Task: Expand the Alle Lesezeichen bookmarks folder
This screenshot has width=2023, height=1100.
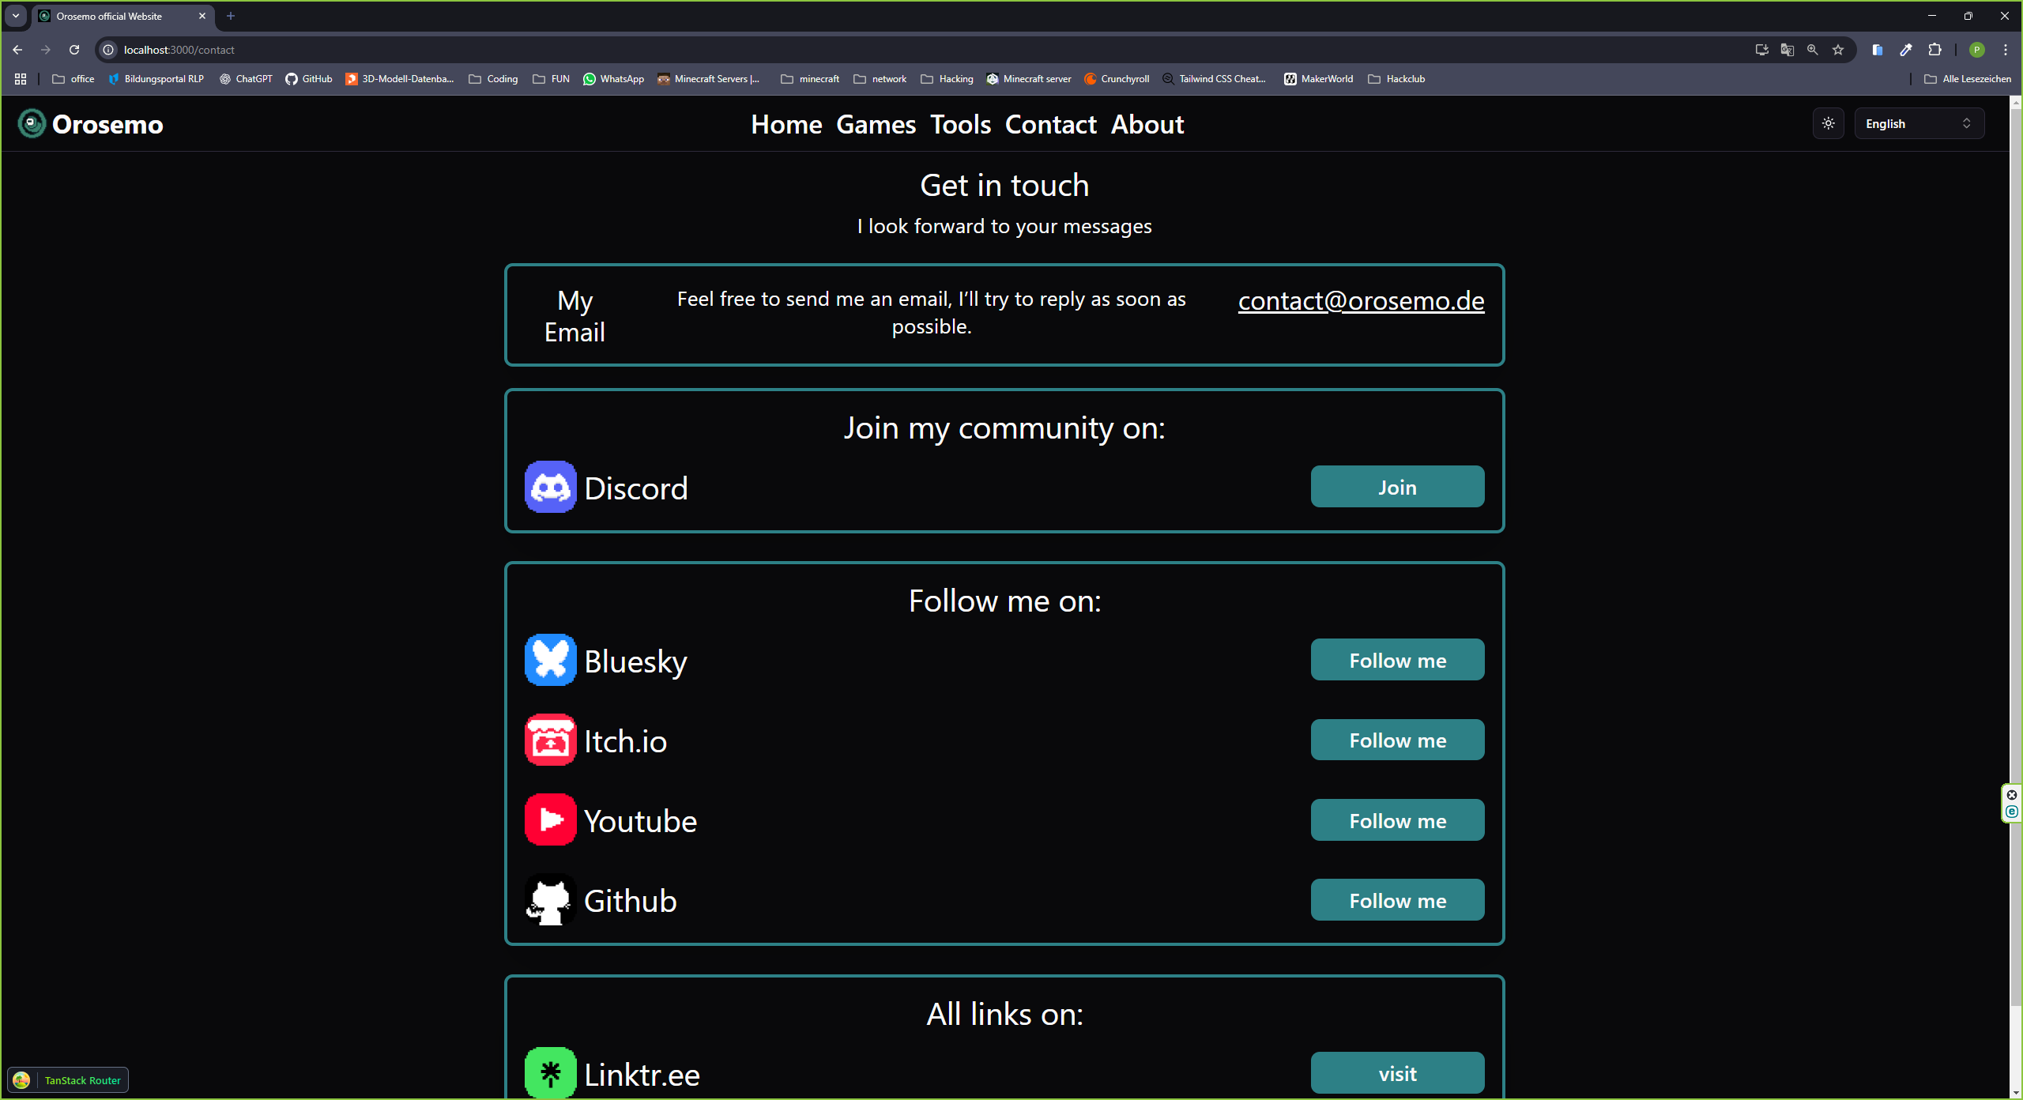Action: pos(1968,79)
